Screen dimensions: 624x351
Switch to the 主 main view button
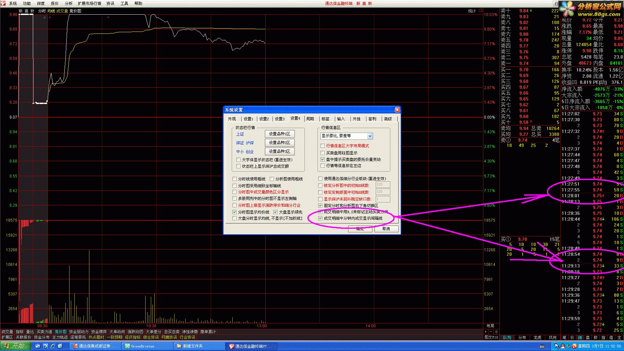tap(619, 338)
